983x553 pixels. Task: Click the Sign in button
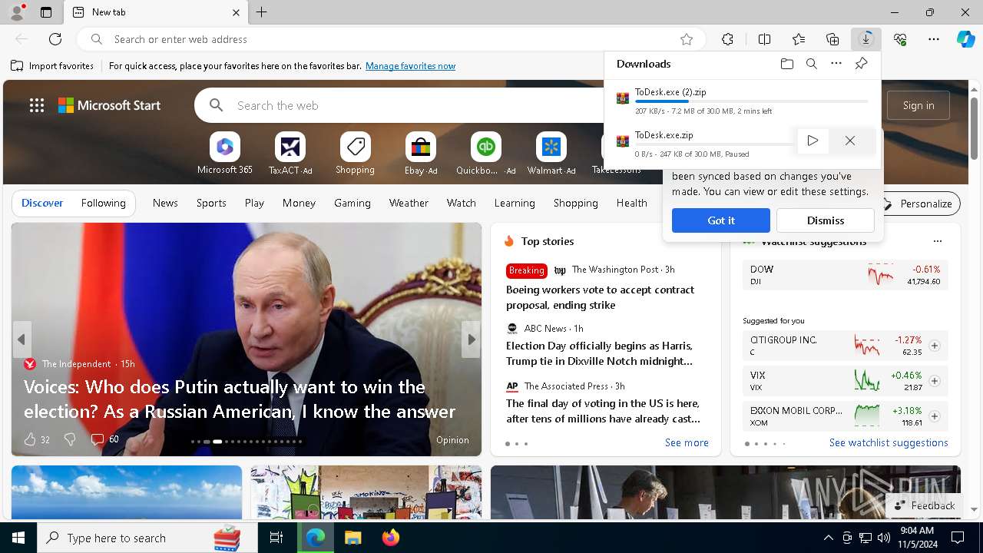(x=918, y=105)
